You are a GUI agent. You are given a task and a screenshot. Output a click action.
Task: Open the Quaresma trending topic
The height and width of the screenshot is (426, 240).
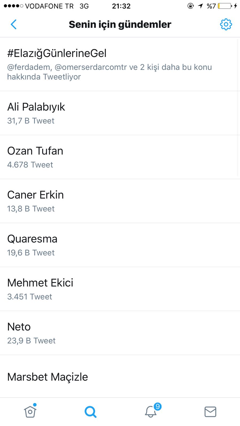pos(32,239)
